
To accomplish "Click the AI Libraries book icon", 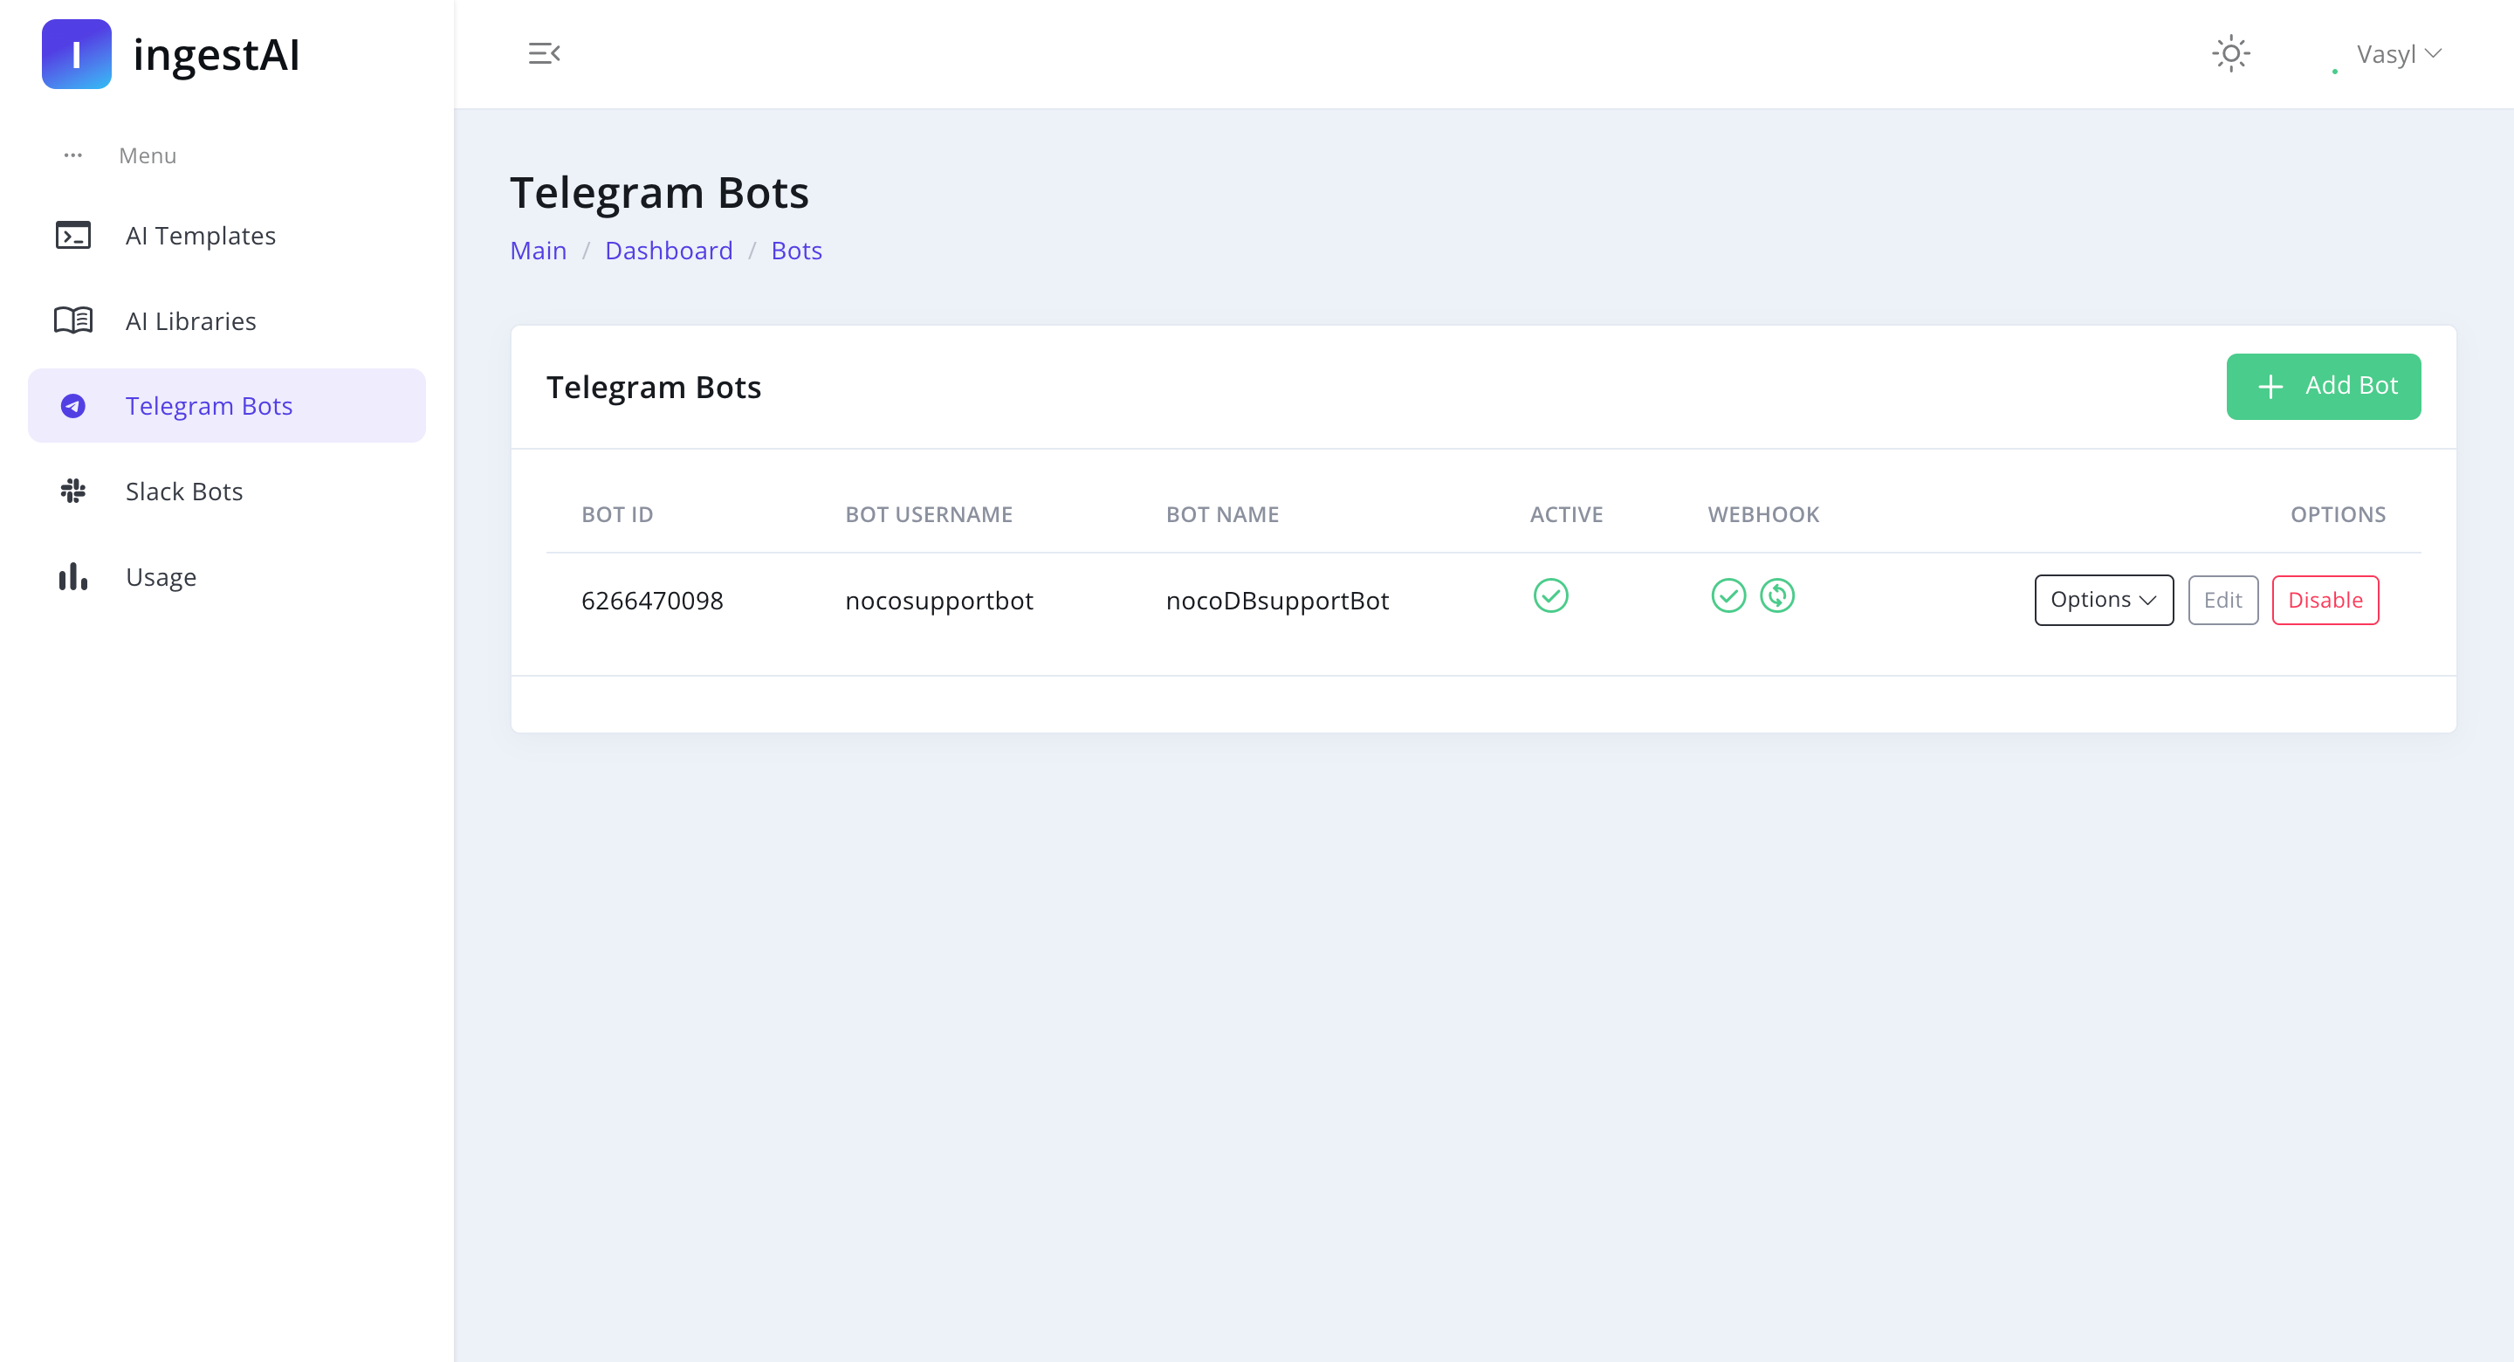I will click(x=73, y=320).
